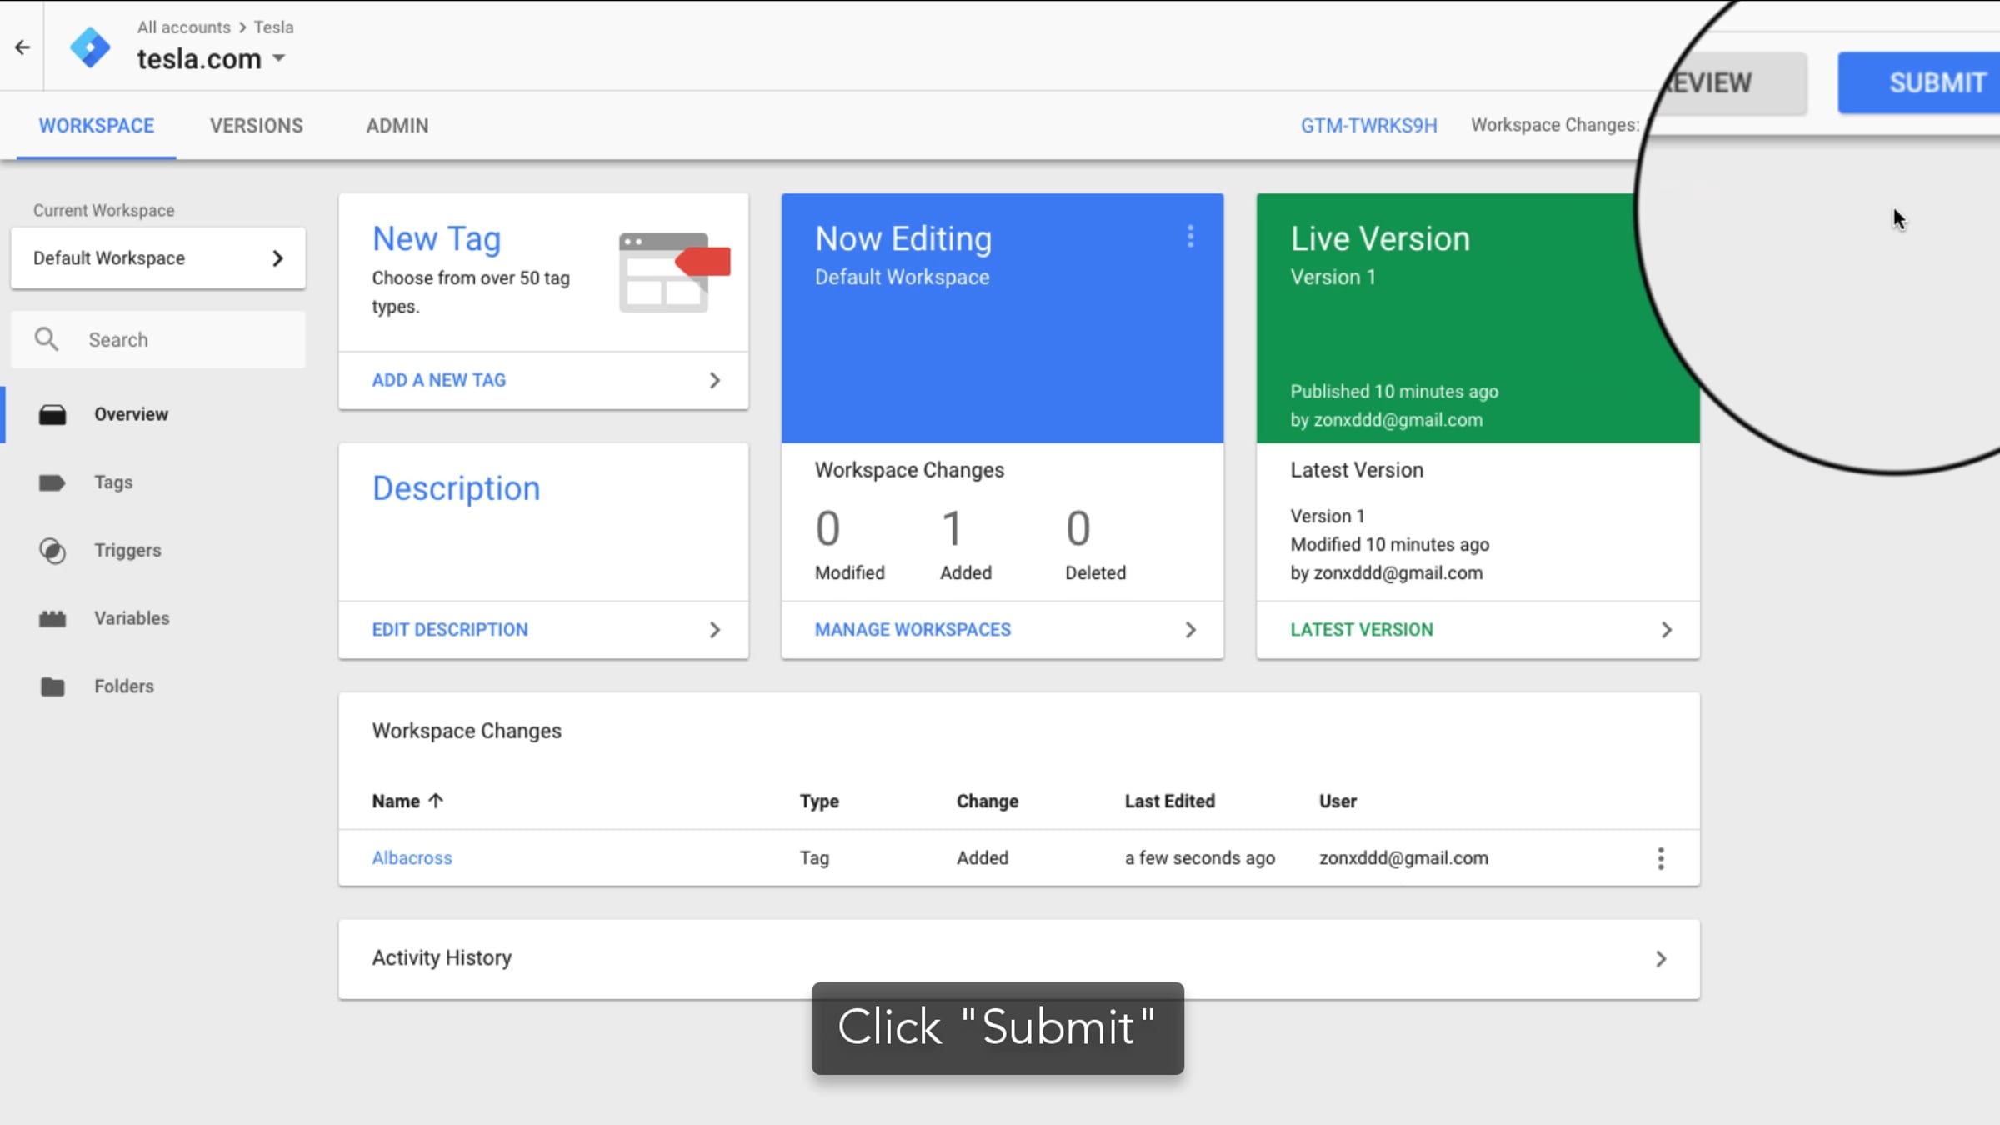The height and width of the screenshot is (1125, 2000).
Task: Switch to the WORKSPACE tab
Action: pyautogui.click(x=97, y=125)
